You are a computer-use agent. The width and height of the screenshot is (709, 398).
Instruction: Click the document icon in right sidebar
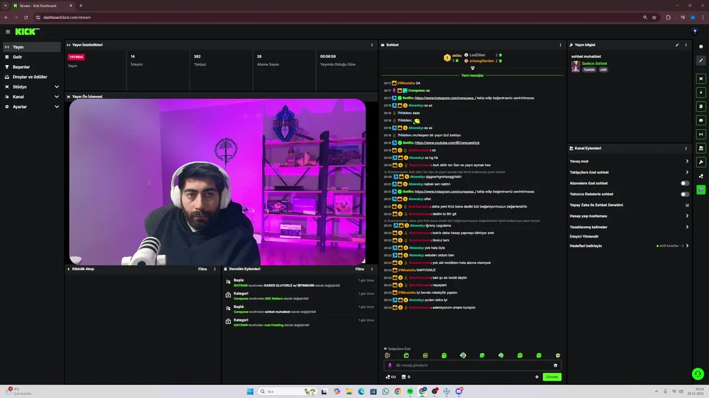click(701, 106)
